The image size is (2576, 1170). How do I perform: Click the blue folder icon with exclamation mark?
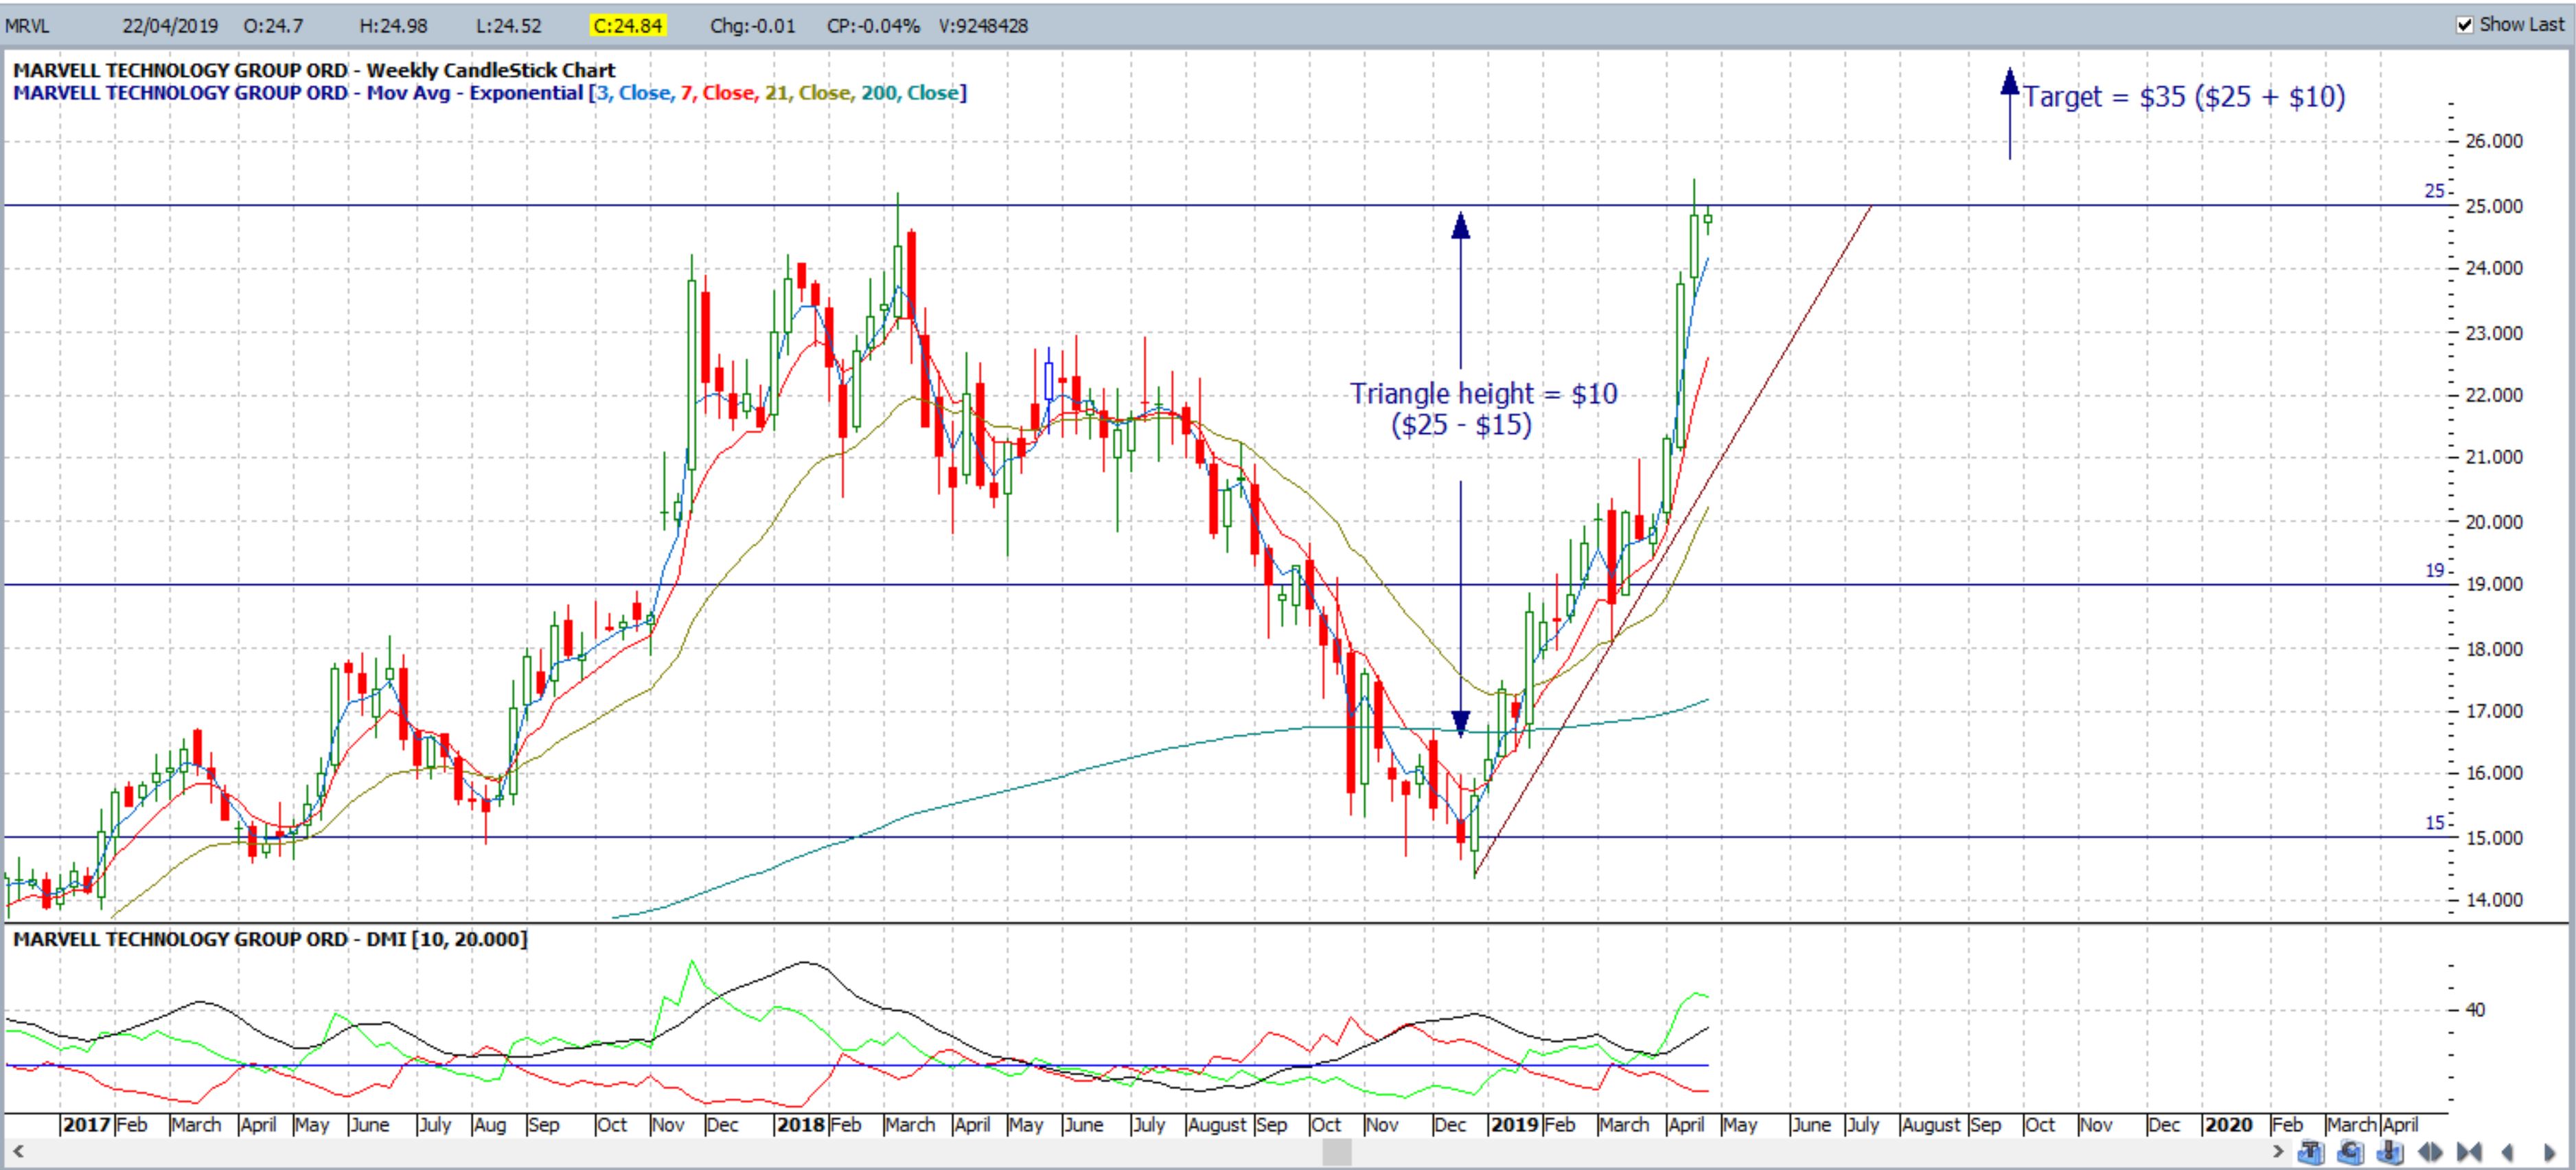pos(2391,1152)
